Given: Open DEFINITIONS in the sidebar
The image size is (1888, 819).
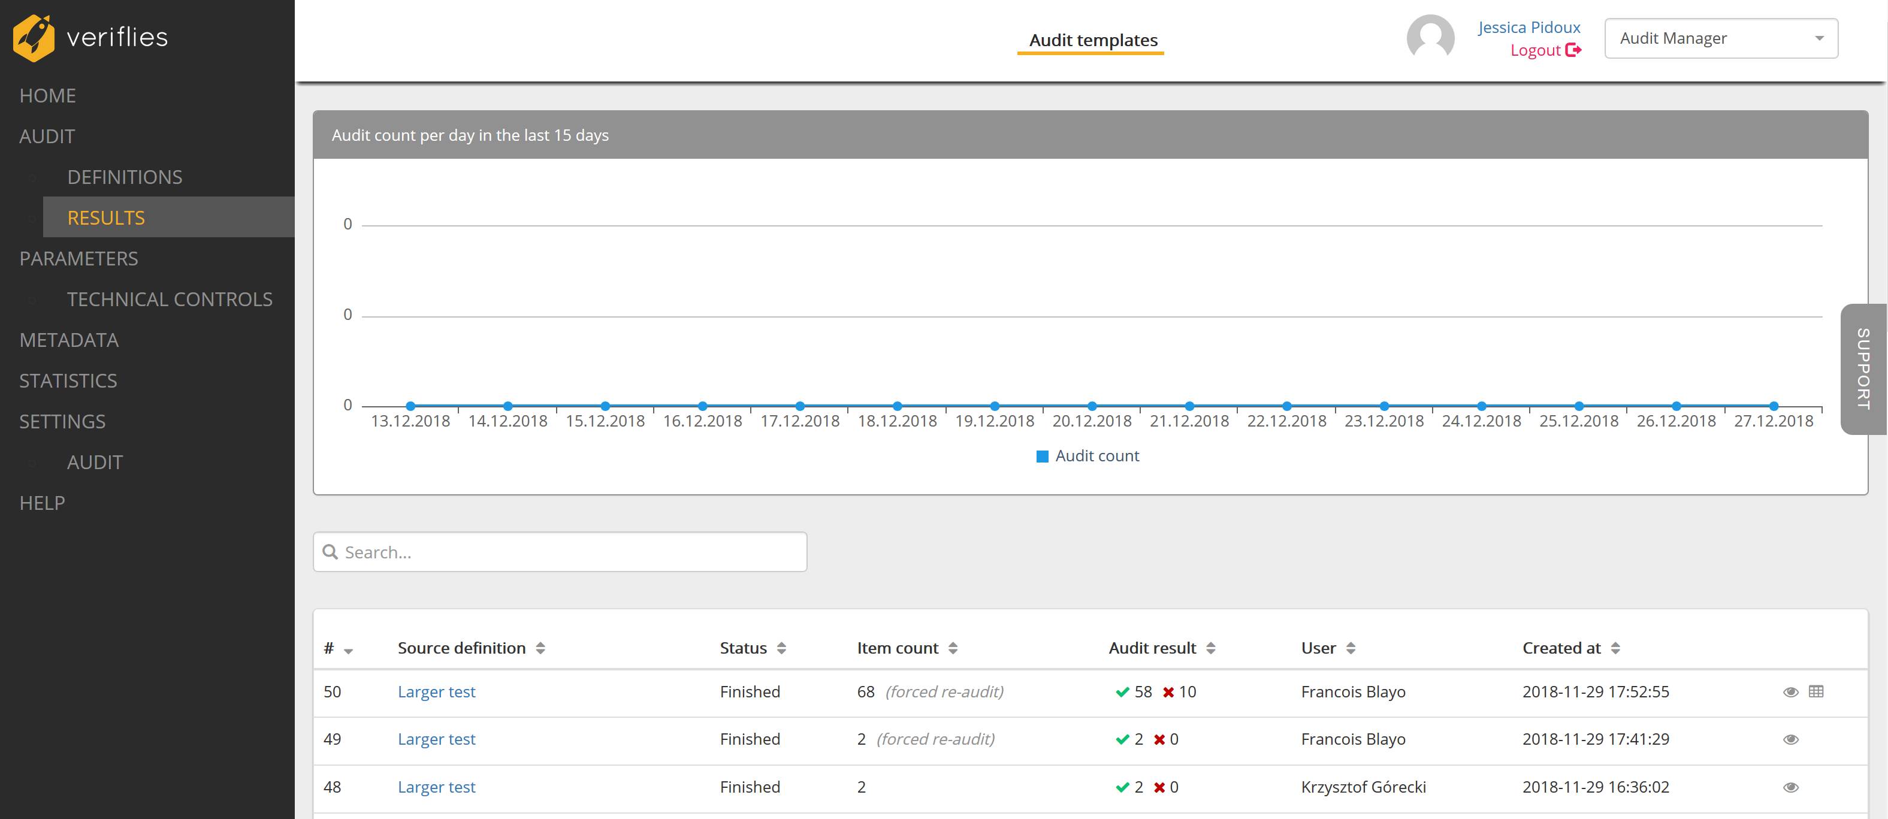Looking at the screenshot, I should tap(125, 177).
